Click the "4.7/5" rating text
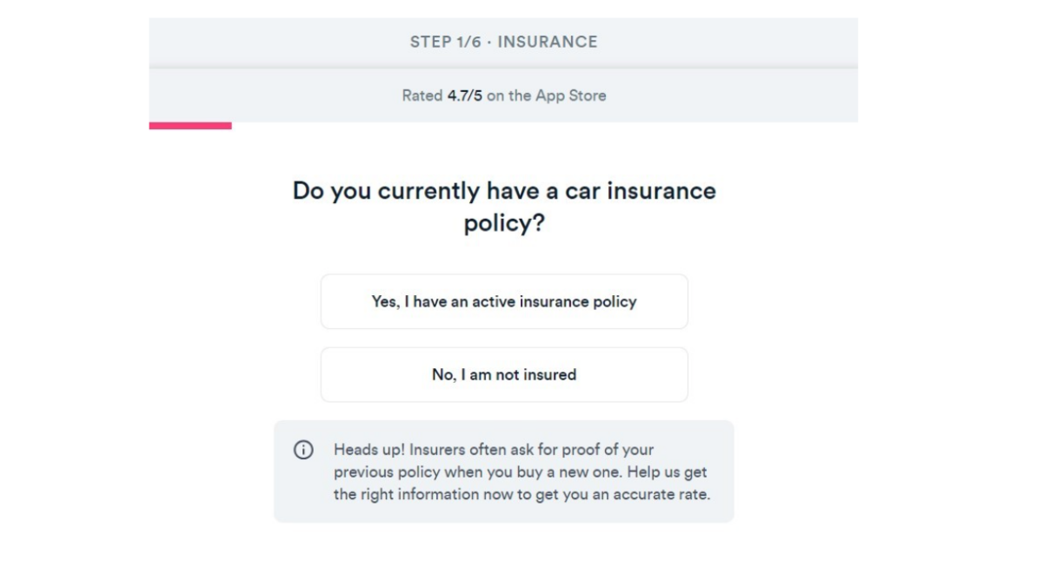The height and width of the screenshot is (587, 1043). point(467,96)
